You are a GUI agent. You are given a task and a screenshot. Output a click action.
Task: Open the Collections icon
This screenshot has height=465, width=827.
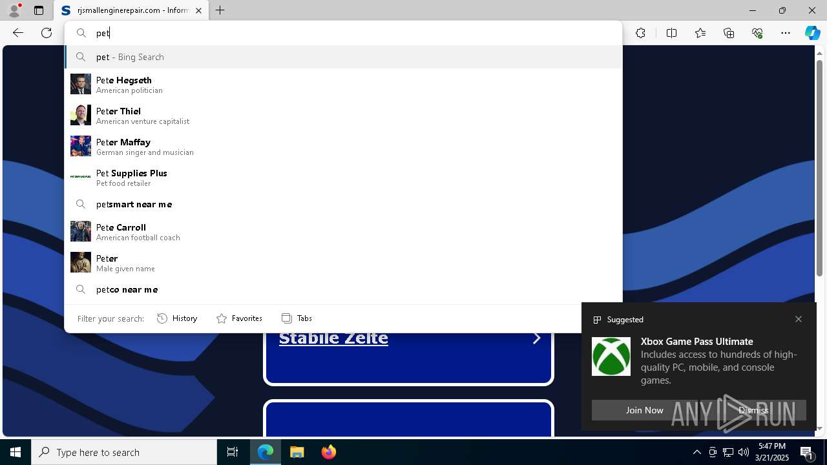pos(729,33)
